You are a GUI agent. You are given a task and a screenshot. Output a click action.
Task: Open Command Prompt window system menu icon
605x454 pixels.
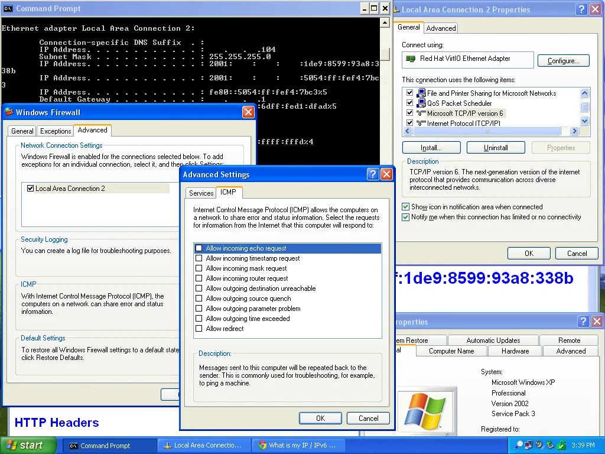coord(8,8)
